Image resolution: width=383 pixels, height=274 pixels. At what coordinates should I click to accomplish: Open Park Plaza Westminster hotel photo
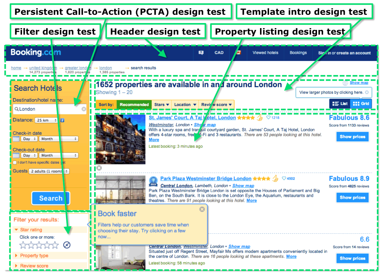pyautogui.click(x=120, y=190)
